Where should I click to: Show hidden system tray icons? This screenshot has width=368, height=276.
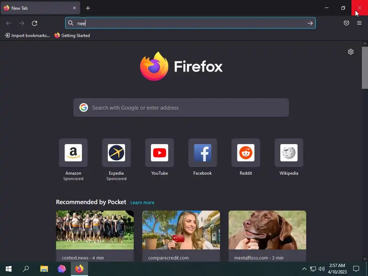click(x=304, y=269)
